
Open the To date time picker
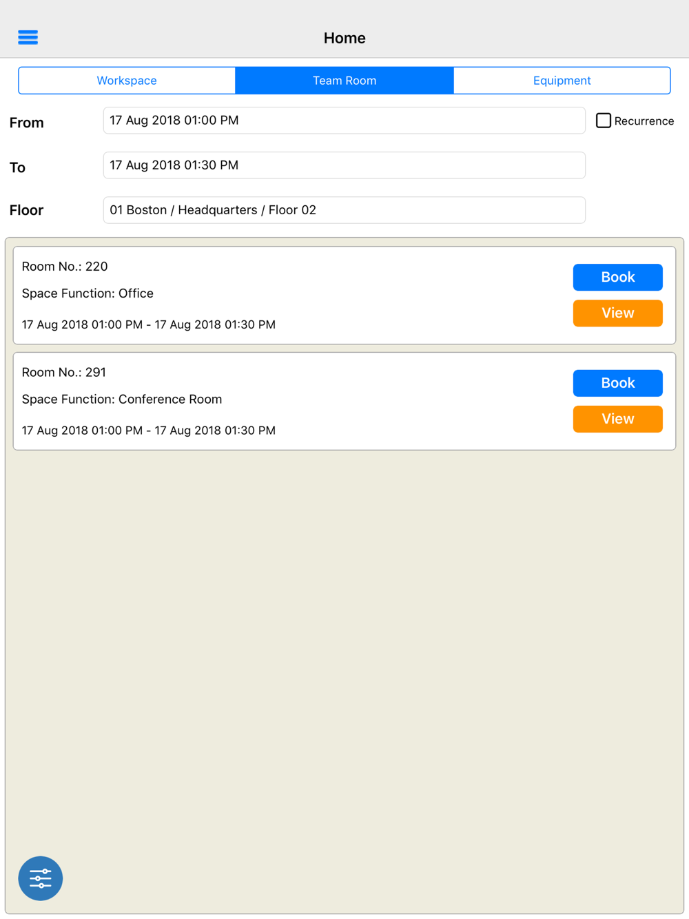344,165
